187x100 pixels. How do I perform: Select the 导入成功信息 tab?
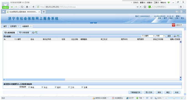[10, 32]
